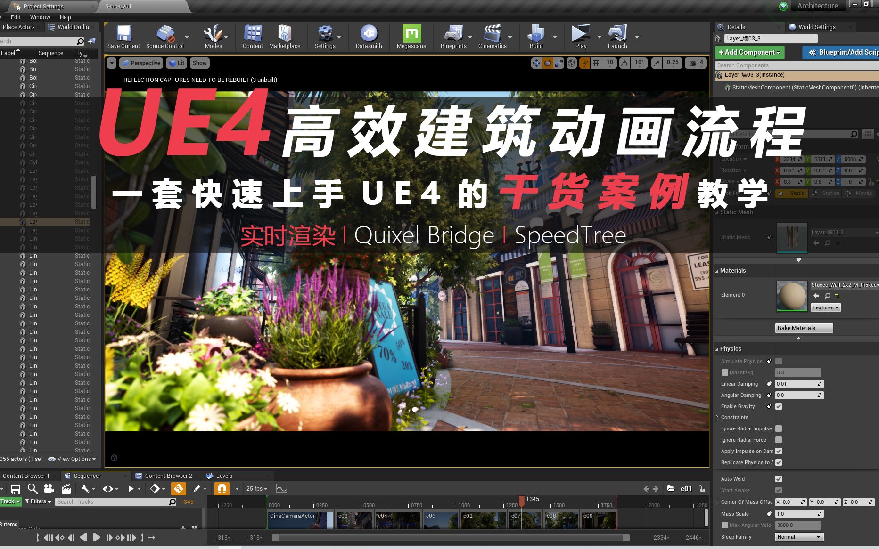Open the Sequencer Filters dropdown

38,501
